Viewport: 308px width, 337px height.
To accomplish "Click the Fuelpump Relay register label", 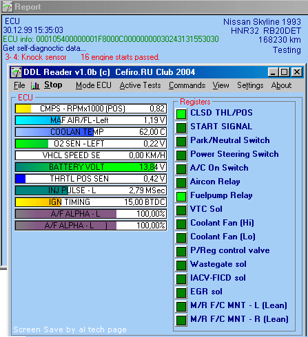I will coord(221,195).
